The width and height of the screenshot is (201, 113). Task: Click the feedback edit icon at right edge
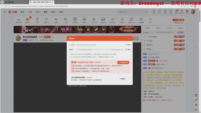196,109
